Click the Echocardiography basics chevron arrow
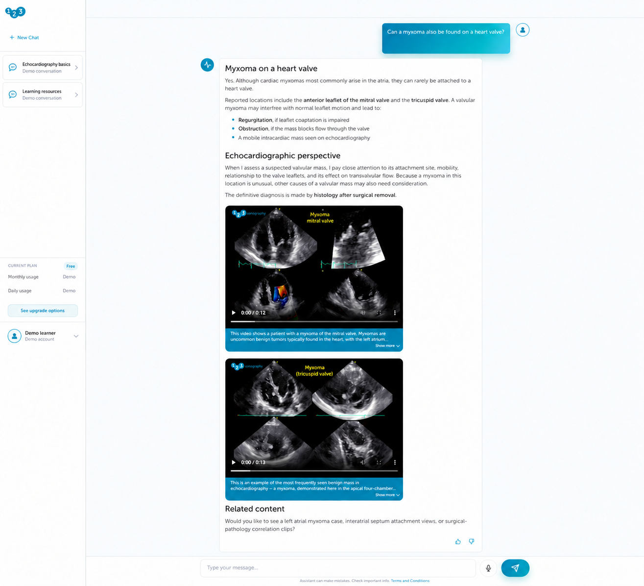This screenshot has height=586, width=644. (76, 68)
